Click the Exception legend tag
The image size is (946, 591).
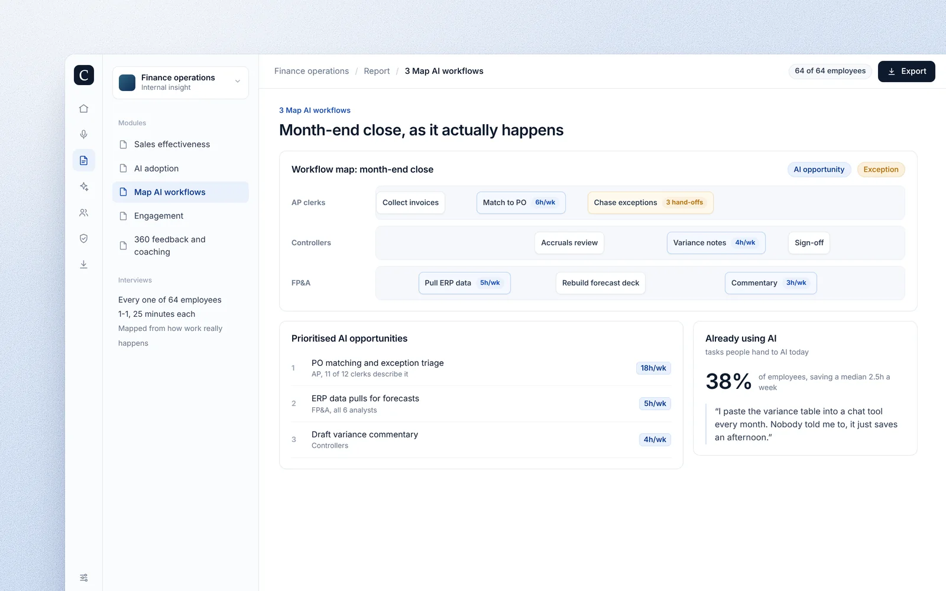pos(881,170)
